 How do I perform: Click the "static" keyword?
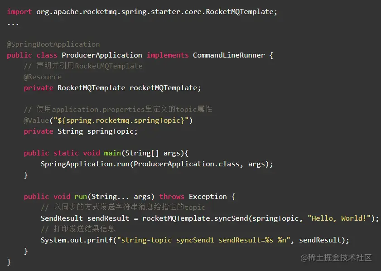click(66, 153)
